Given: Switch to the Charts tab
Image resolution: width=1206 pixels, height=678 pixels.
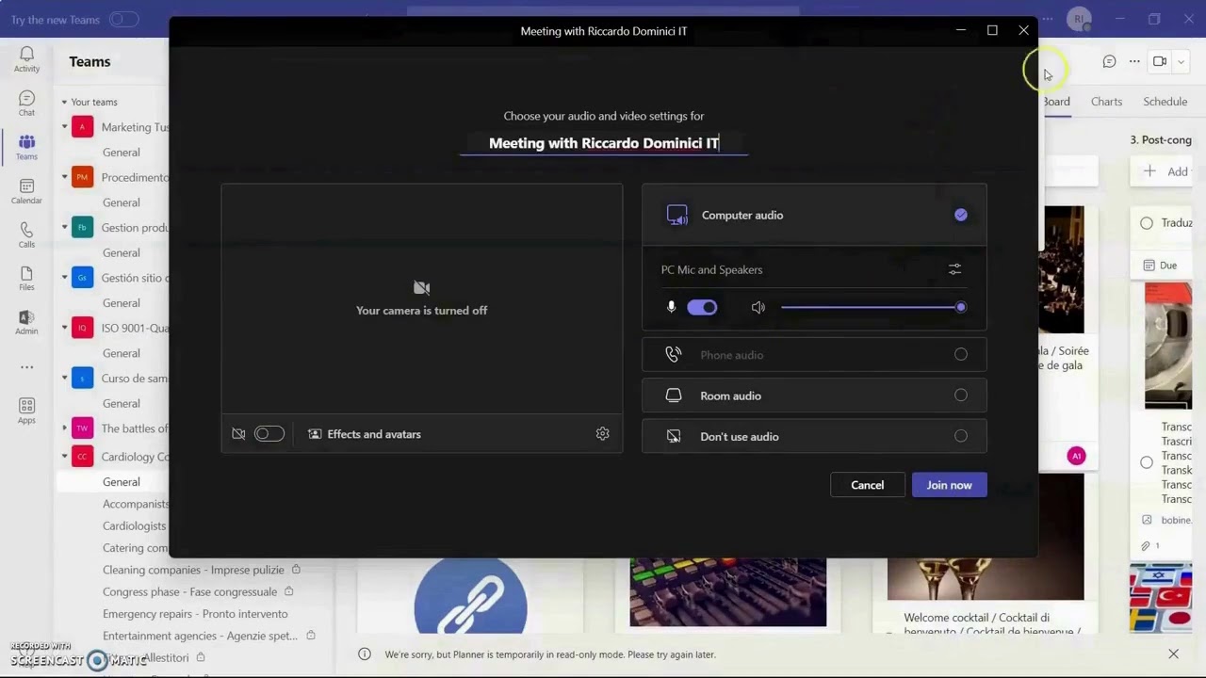Looking at the screenshot, I should [x=1106, y=102].
